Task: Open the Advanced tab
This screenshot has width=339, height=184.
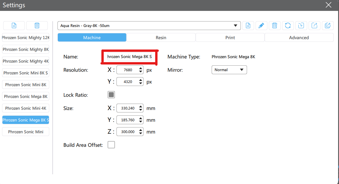Action: click(299, 37)
